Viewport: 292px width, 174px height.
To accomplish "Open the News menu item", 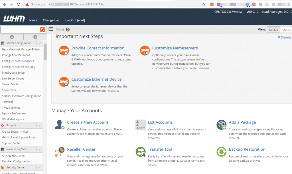I will tap(33, 20).
